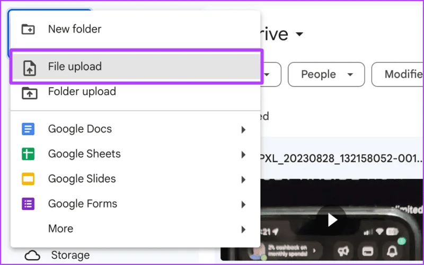Expand the Google Docs submenu arrow

243,130
